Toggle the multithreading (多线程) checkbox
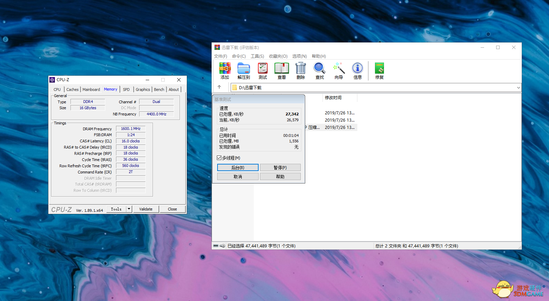The image size is (549, 301). coord(219,158)
